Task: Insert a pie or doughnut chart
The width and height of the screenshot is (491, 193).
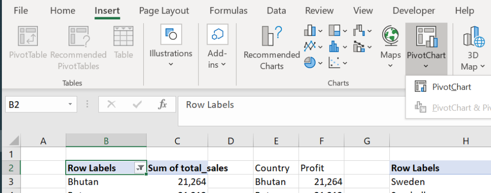Action: pos(310,62)
